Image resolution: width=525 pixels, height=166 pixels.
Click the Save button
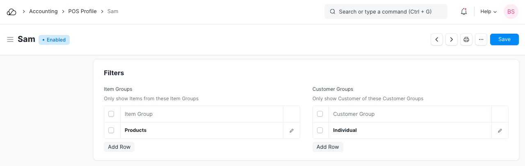(504, 39)
